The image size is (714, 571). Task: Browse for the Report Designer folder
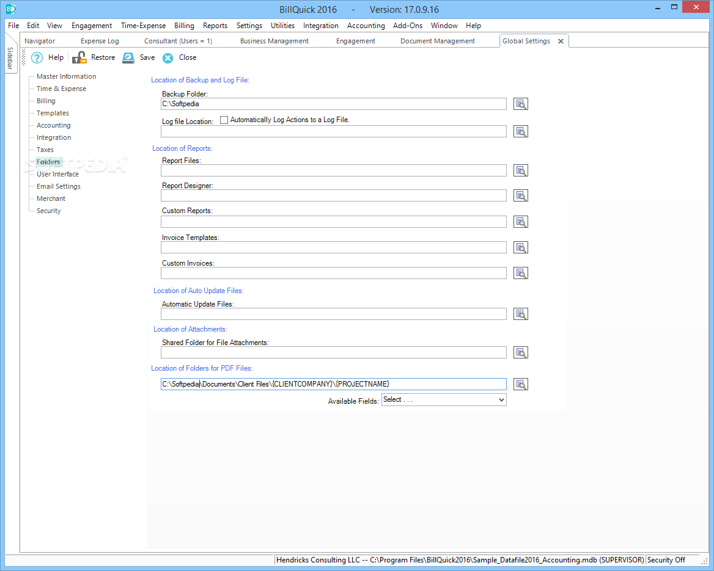coord(520,195)
